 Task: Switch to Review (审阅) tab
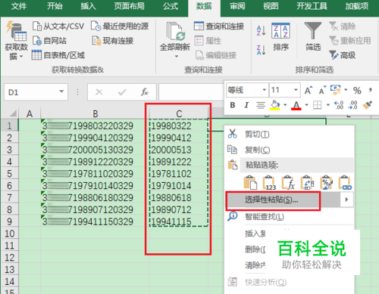click(237, 6)
